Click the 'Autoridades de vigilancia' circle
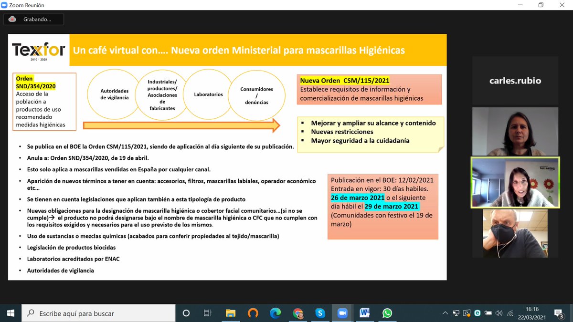Screen dimensions: 573x322 point(114,94)
